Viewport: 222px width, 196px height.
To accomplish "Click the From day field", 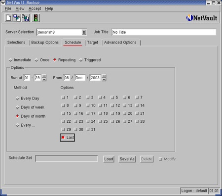I will [67, 78].
